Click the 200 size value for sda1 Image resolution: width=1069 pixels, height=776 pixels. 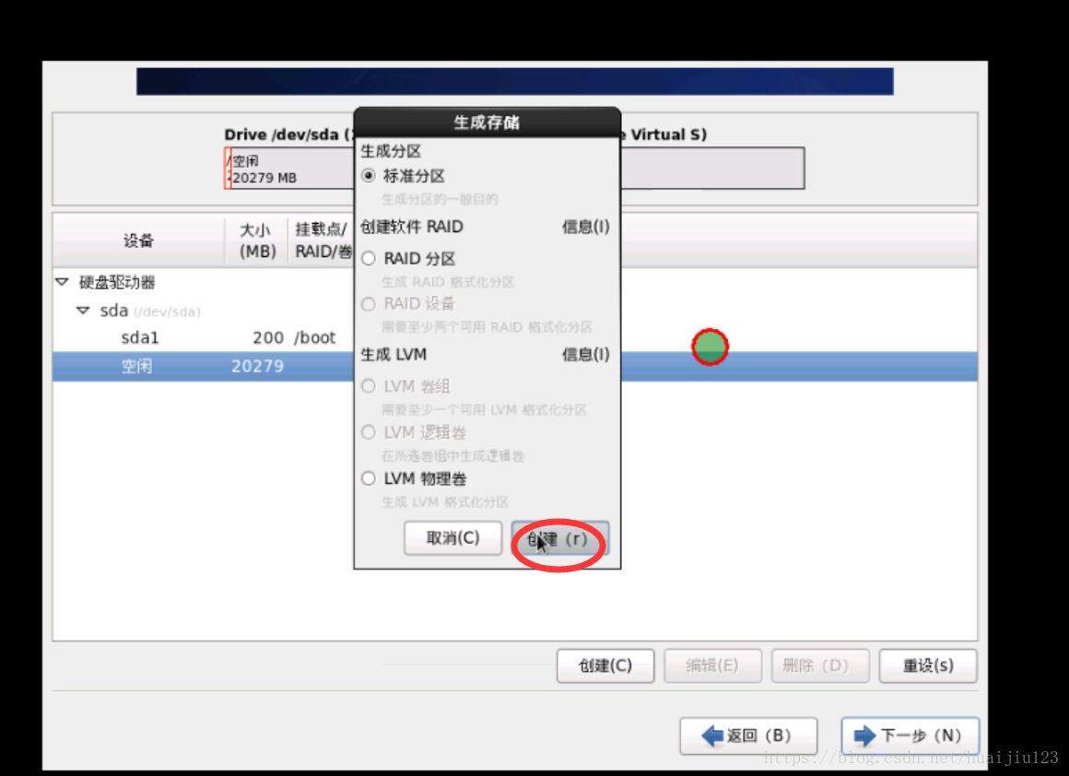click(268, 337)
